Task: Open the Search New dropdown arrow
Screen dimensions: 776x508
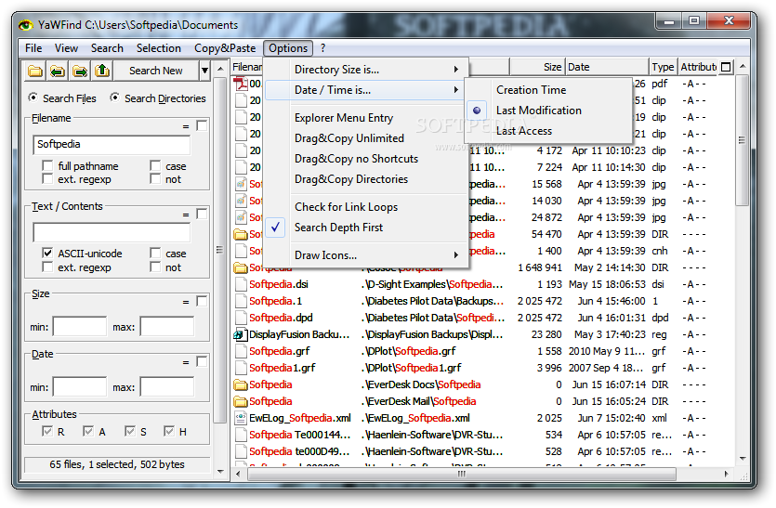Action: tap(204, 72)
